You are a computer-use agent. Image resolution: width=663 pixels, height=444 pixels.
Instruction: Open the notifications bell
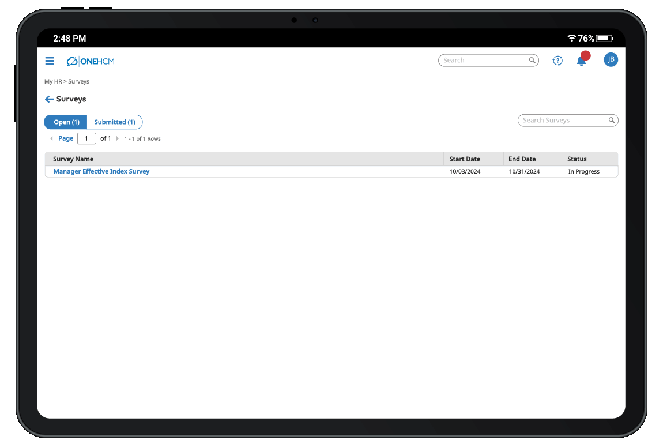(582, 60)
